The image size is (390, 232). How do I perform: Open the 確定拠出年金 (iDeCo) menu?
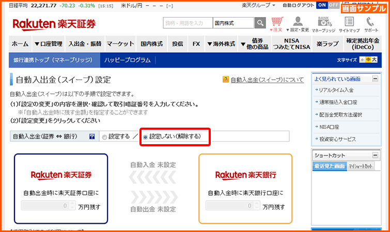pyautogui.click(x=363, y=44)
